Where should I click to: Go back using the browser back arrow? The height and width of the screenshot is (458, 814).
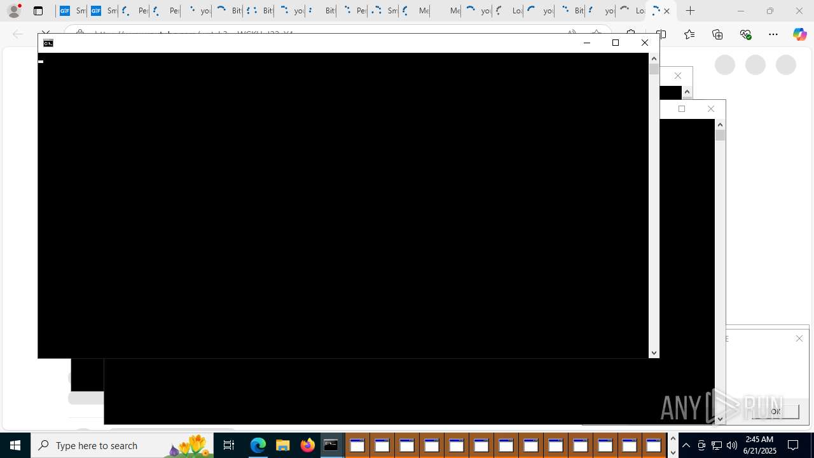(x=18, y=34)
